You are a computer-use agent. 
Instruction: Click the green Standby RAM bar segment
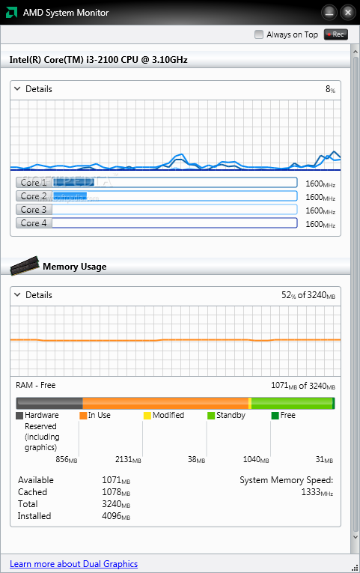pyautogui.click(x=292, y=403)
